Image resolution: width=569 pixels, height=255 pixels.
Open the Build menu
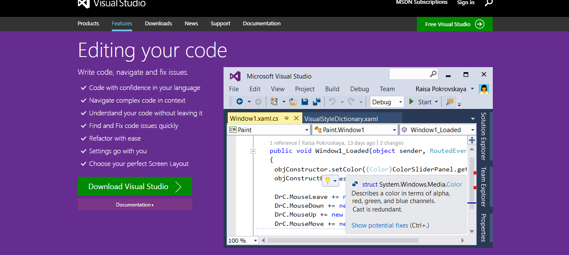click(332, 89)
